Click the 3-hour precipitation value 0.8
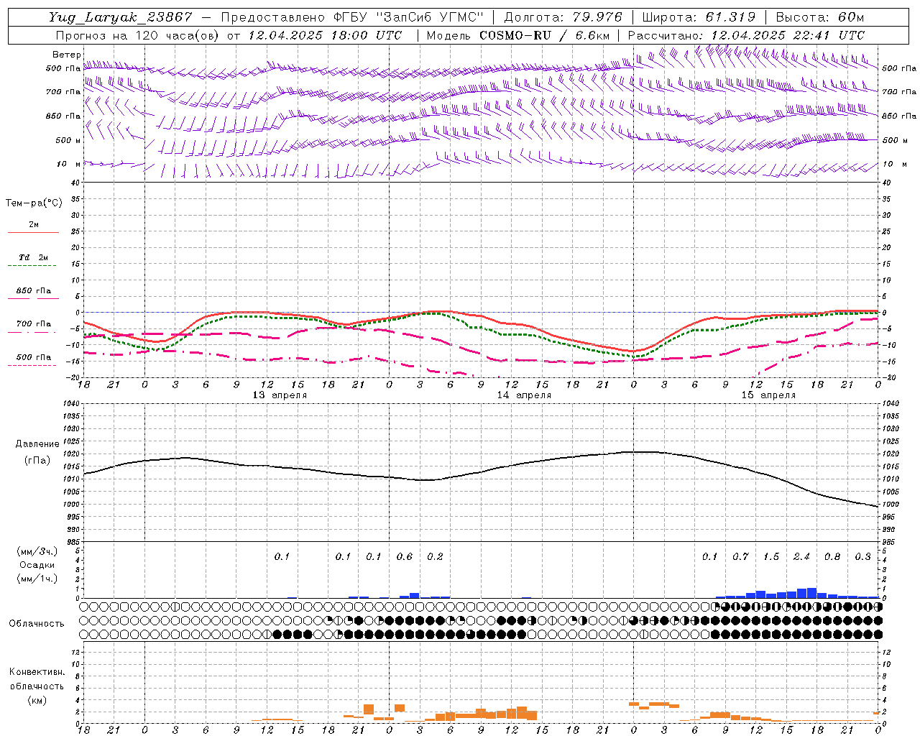Screen dimensions: 920x736 (832, 557)
